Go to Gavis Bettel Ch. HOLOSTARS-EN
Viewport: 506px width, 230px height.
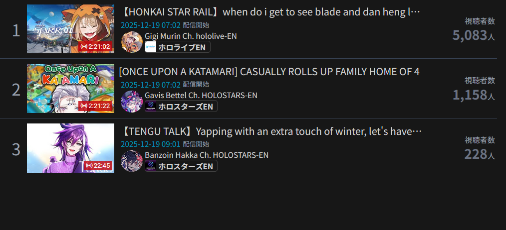[x=201, y=96]
